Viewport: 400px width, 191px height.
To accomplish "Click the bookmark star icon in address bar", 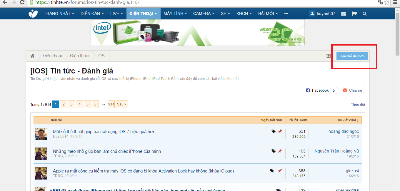I will pyautogui.click(x=387, y=2).
